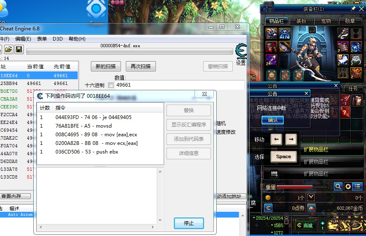Click the Current Value column header
This screenshot has height=236, width=366.
coord(37,66)
